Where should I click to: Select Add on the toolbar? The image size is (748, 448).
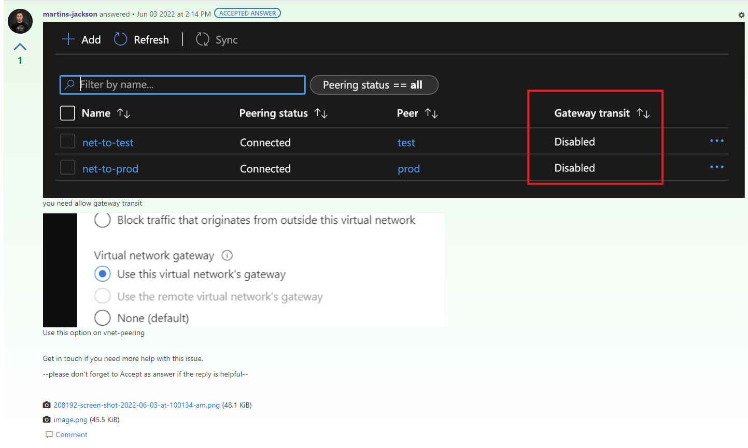tap(81, 39)
